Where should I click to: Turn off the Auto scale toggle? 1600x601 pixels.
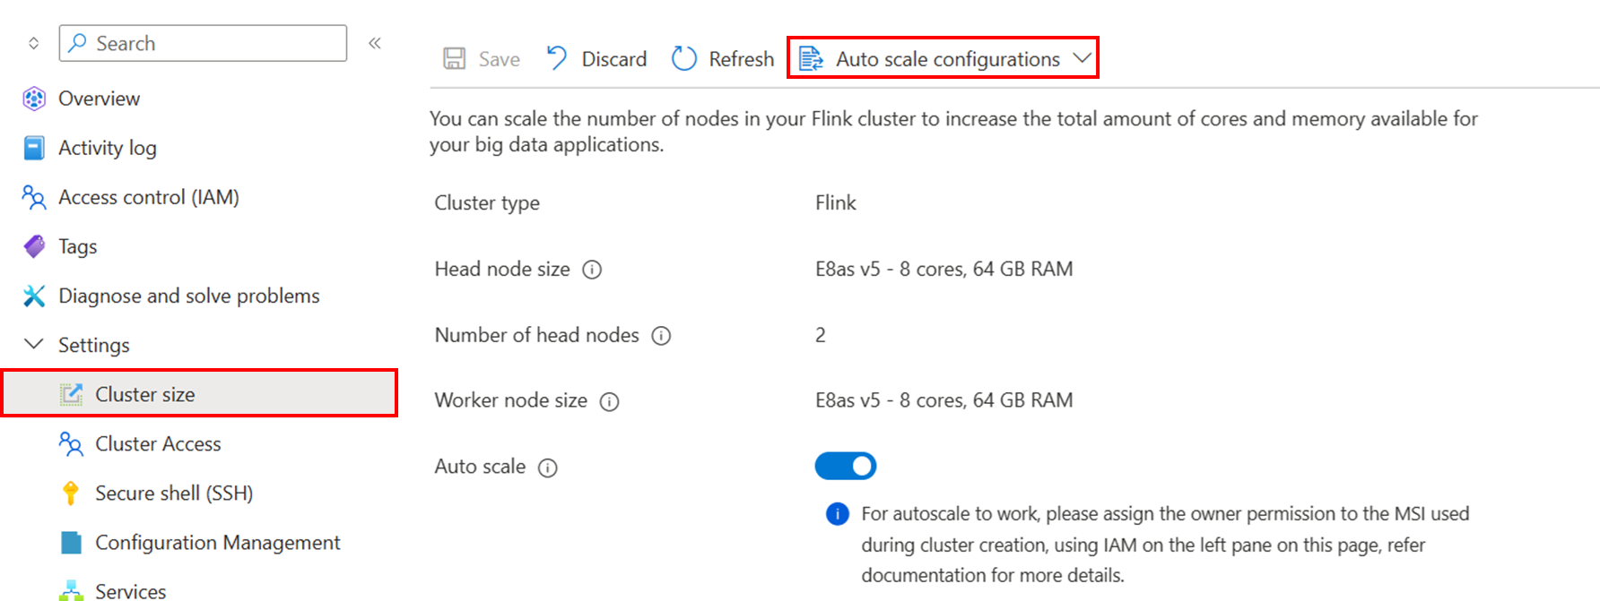[845, 466]
